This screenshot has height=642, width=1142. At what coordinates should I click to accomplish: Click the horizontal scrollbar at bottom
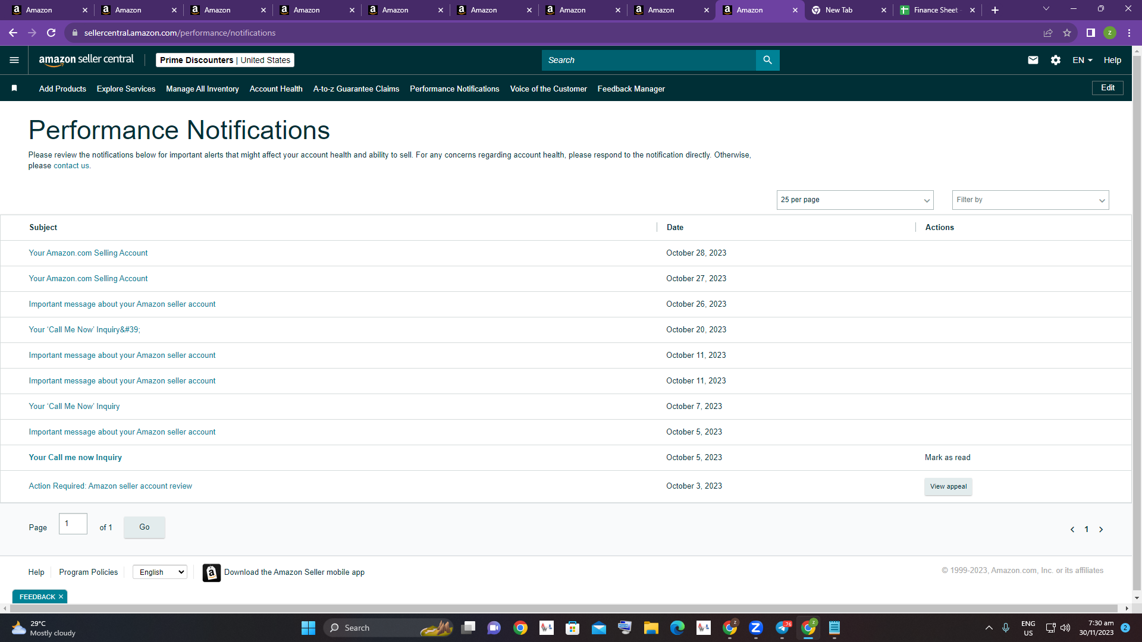pyautogui.click(x=565, y=608)
